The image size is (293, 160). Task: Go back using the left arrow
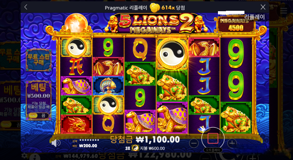[26, 7]
